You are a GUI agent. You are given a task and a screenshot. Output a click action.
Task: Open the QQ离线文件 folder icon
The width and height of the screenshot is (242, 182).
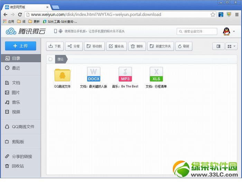(62, 75)
